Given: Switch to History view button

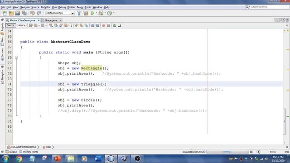Looking at the screenshot, I should tap(21, 25).
